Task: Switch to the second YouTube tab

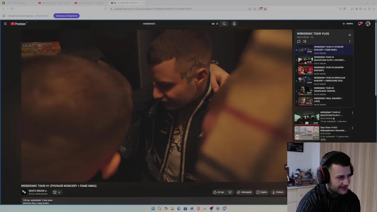Action: click(54, 3)
